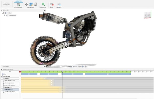Collapse the Browser panel
Screen dimensions: 154x99
pos(2,10)
